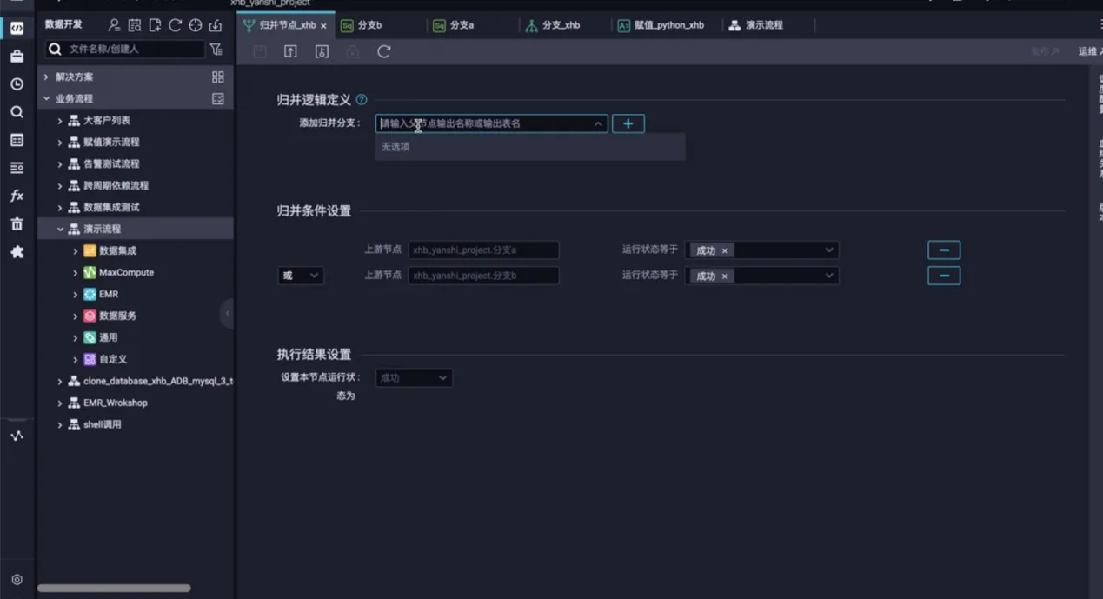Click the help question mark next to 归并逻辑定义
1103x599 pixels.
coord(362,100)
